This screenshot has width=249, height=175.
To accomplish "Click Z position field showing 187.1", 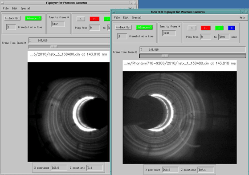I will coord(206,170).
